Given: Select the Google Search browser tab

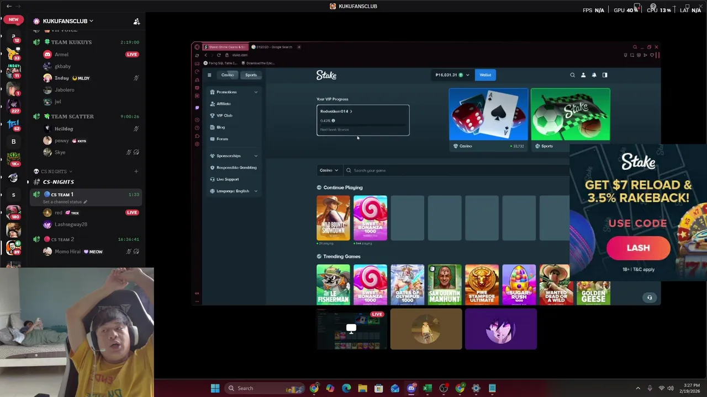Looking at the screenshot, I should (x=272, y=47).
